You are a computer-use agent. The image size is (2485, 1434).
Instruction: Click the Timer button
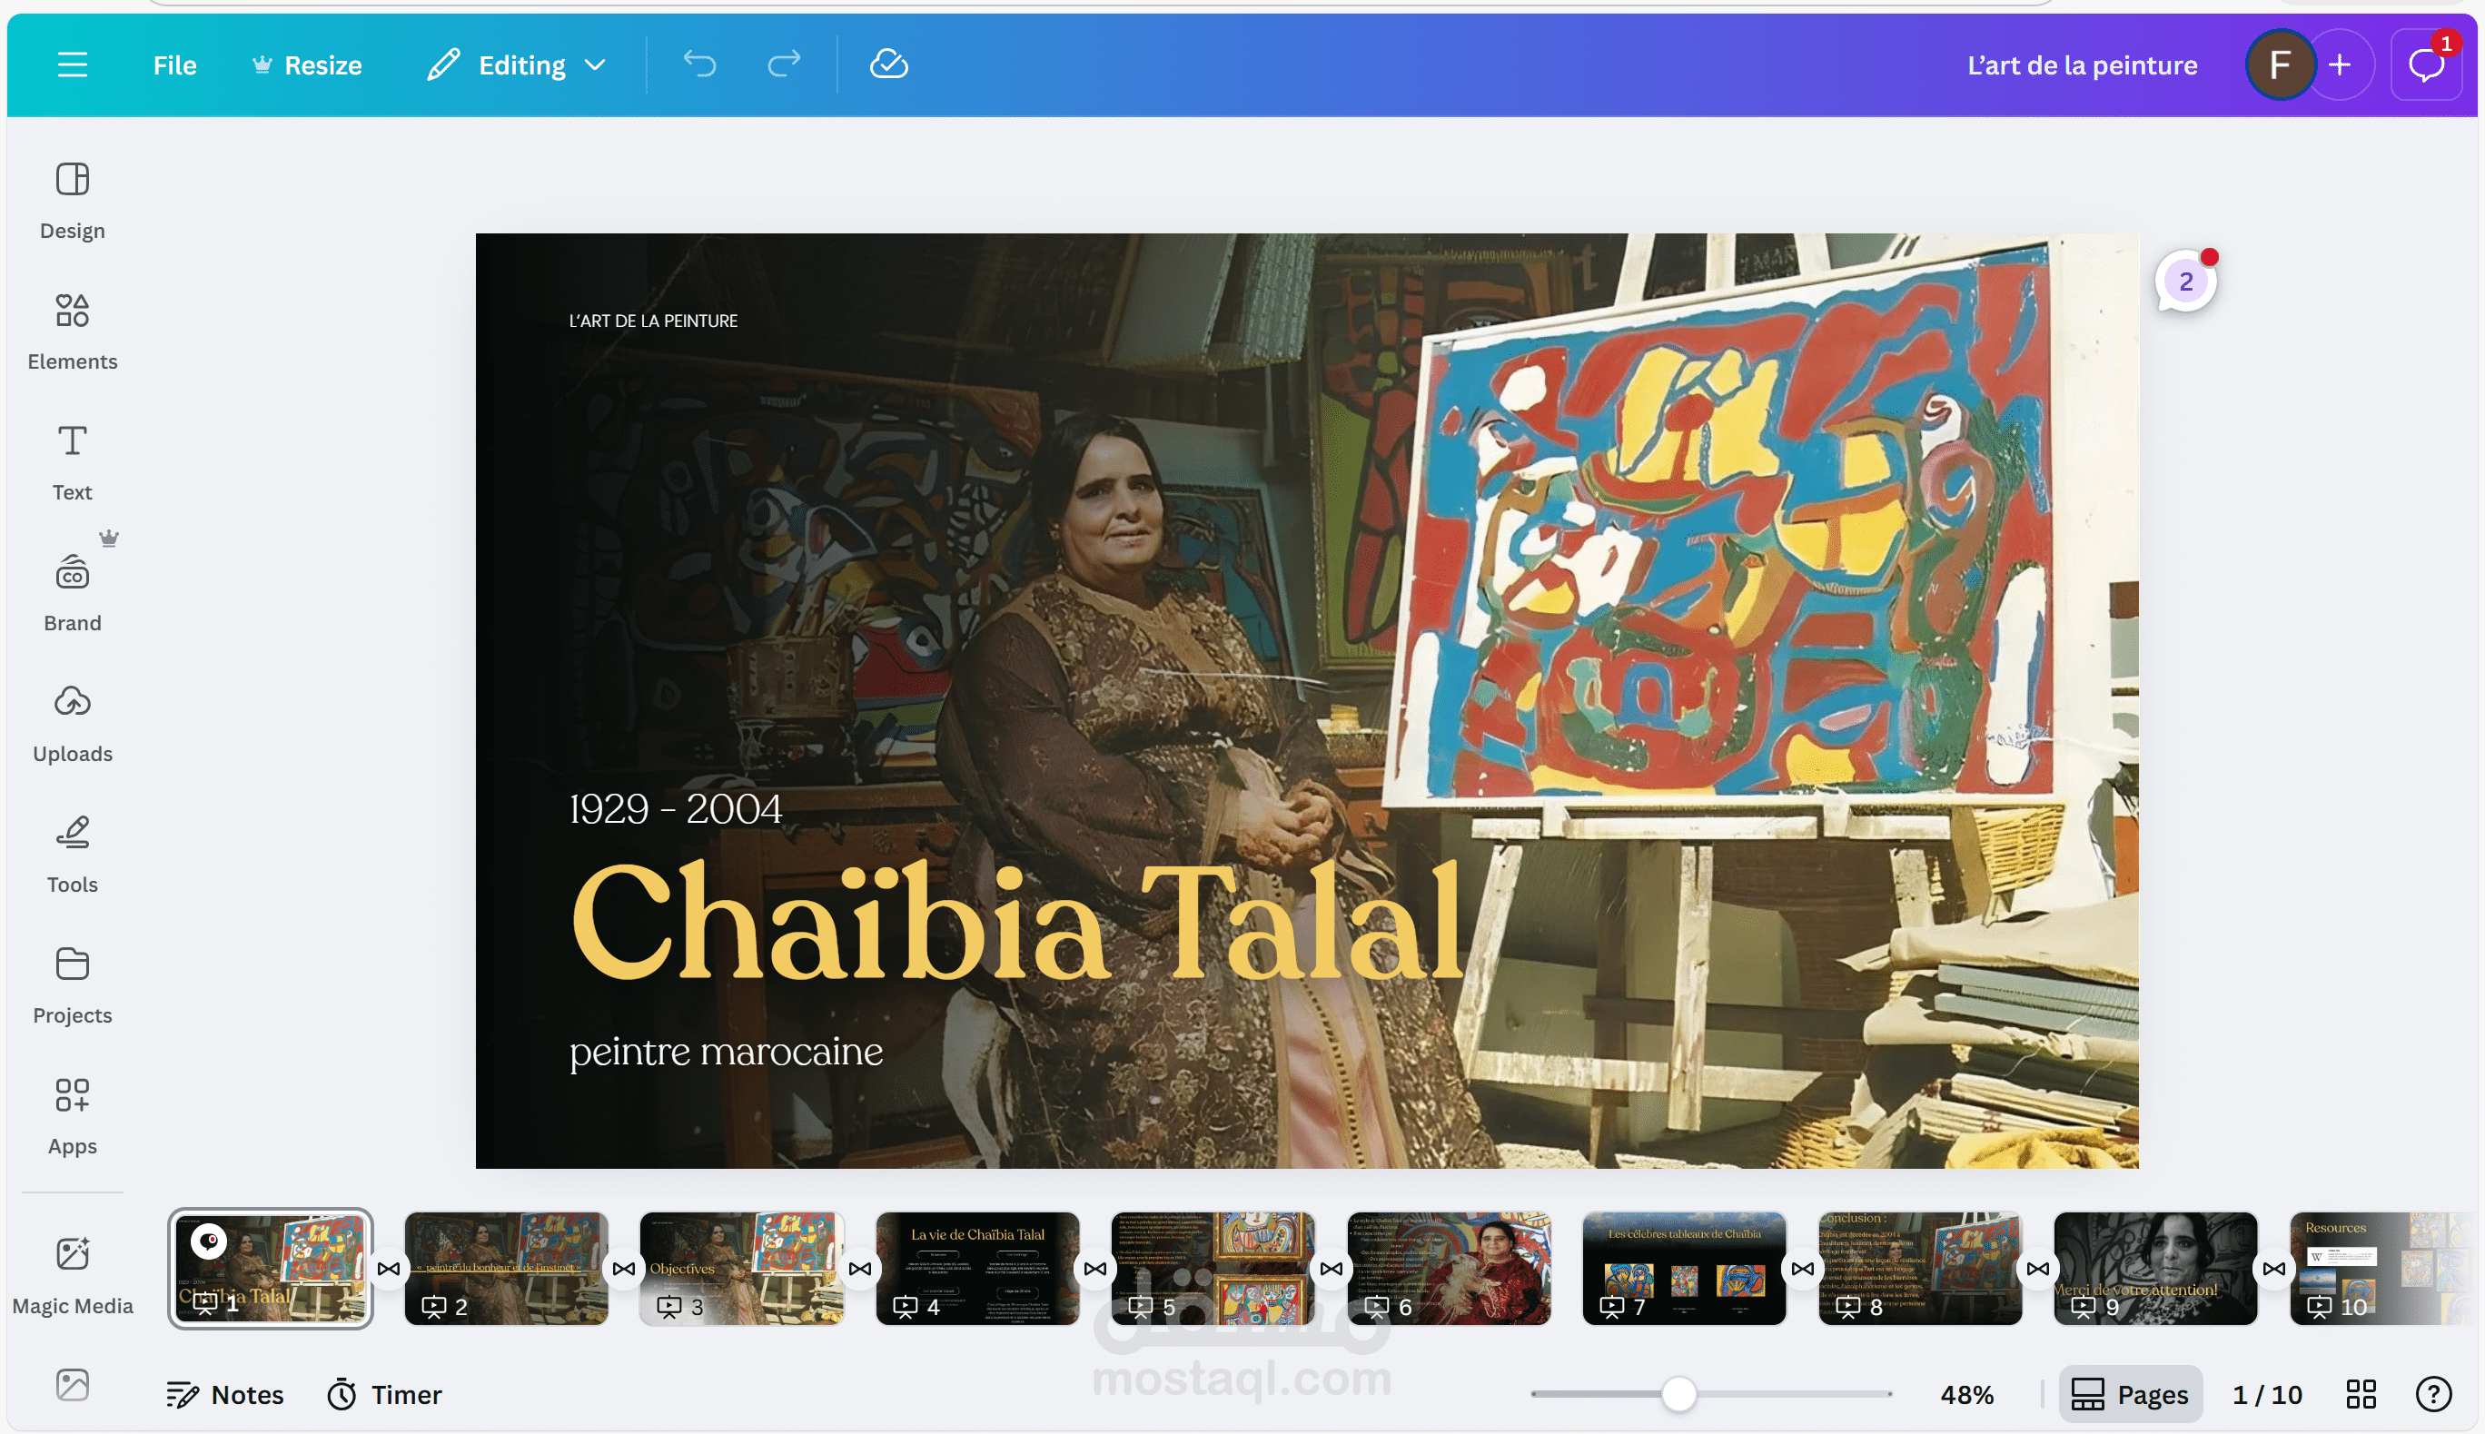(x=385, y=1394)
